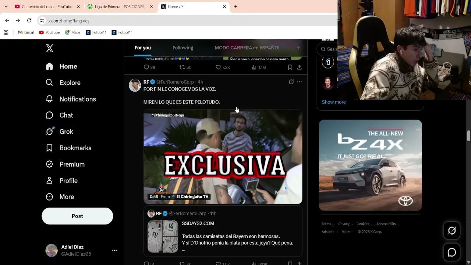Open the second Futbol11 bookmark
This screenshot has width=471, height=265.
[122, 32]
